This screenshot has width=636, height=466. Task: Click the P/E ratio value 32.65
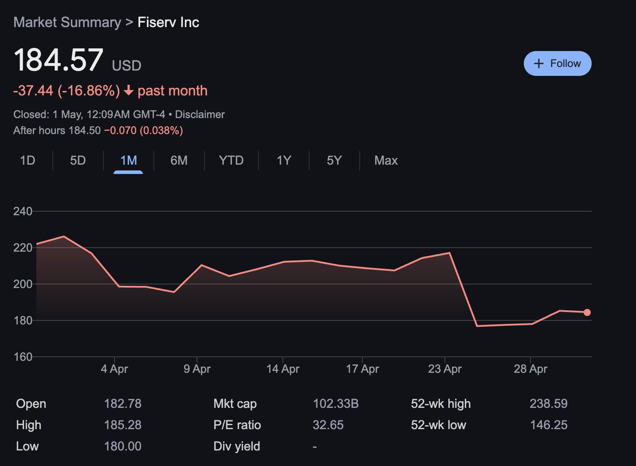(328, 425)
